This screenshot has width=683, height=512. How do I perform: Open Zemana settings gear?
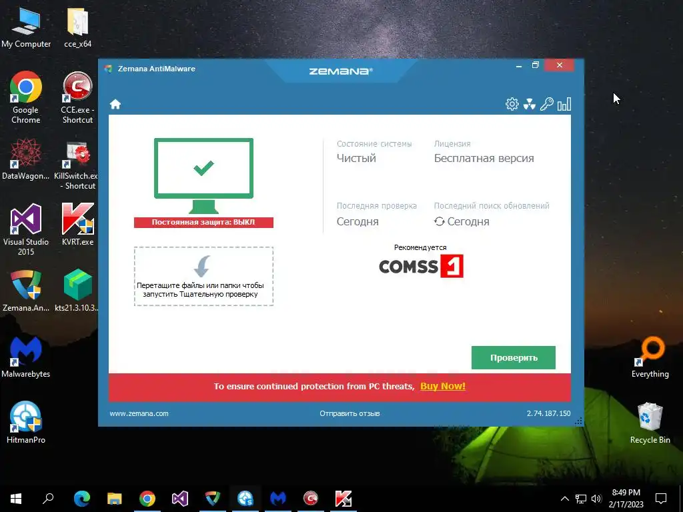click(x=512, y=104)
